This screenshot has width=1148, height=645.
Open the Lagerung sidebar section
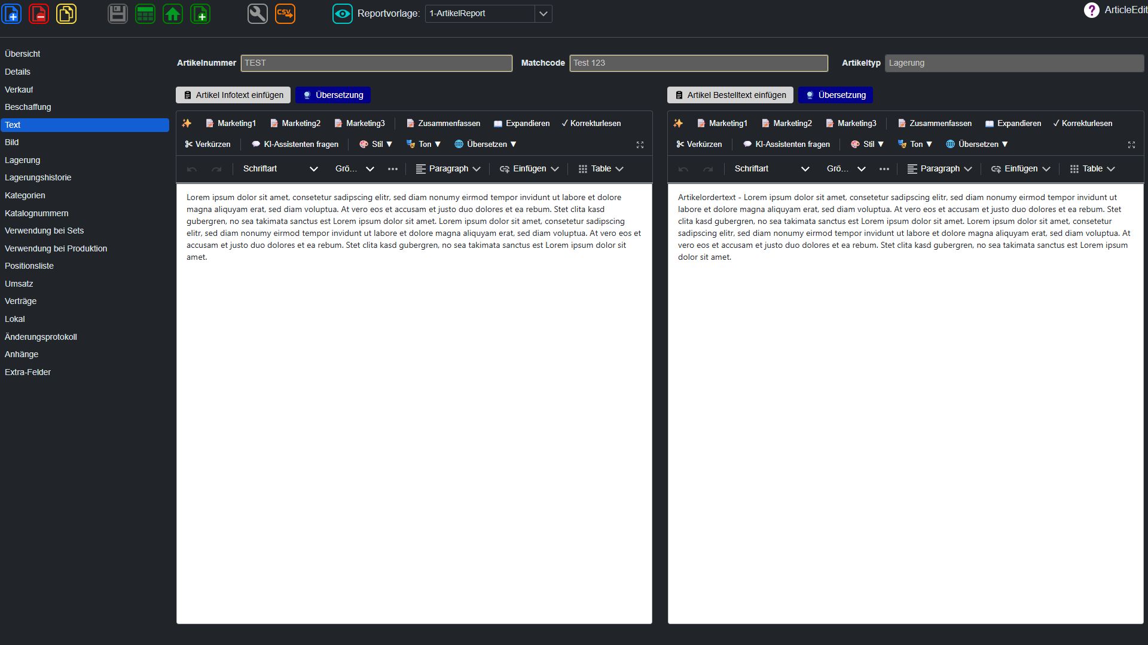[23, 160]
